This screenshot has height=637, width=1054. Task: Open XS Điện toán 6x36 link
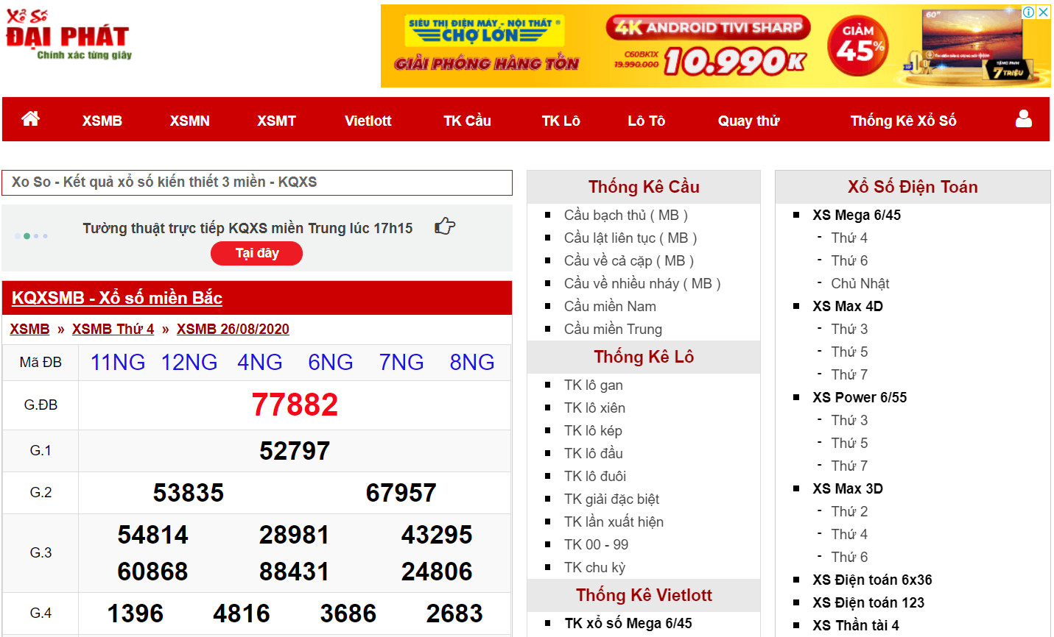[x=872, y=580]
